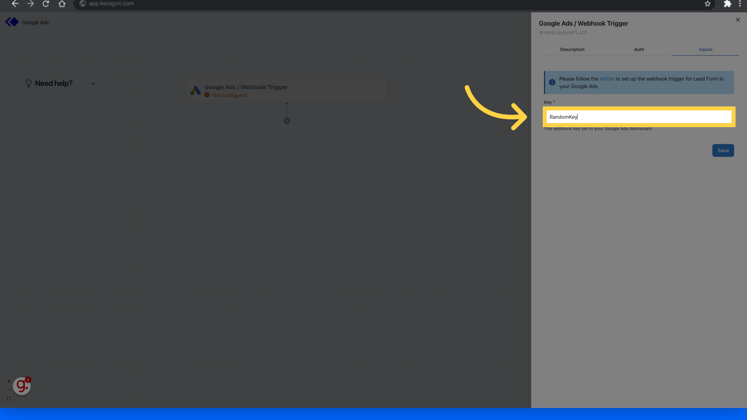The width and height of the screenshot is (747, 420).
Task: Switch to the Inputs tab
Action: point(705,49)
